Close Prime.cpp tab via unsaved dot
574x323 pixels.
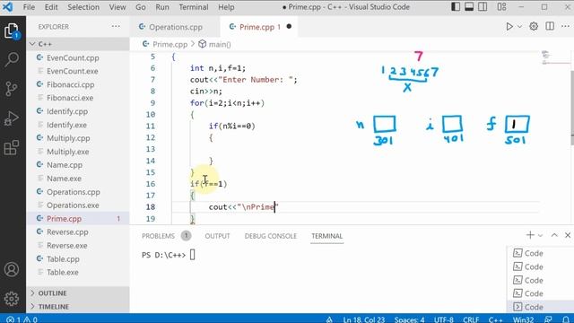click(x=289, y=26)
